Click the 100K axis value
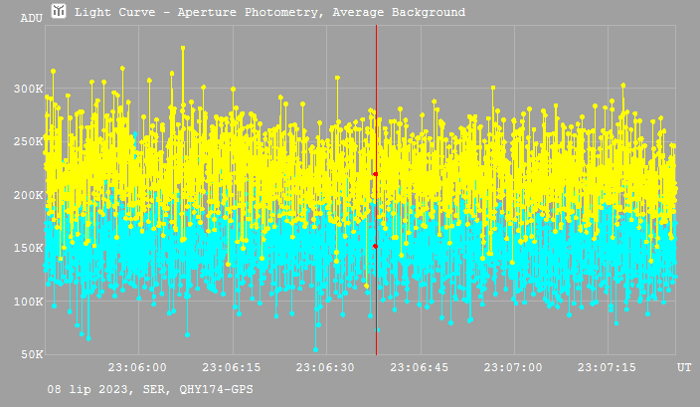Viewport: 700px width, 407px height. pos(28,302)
